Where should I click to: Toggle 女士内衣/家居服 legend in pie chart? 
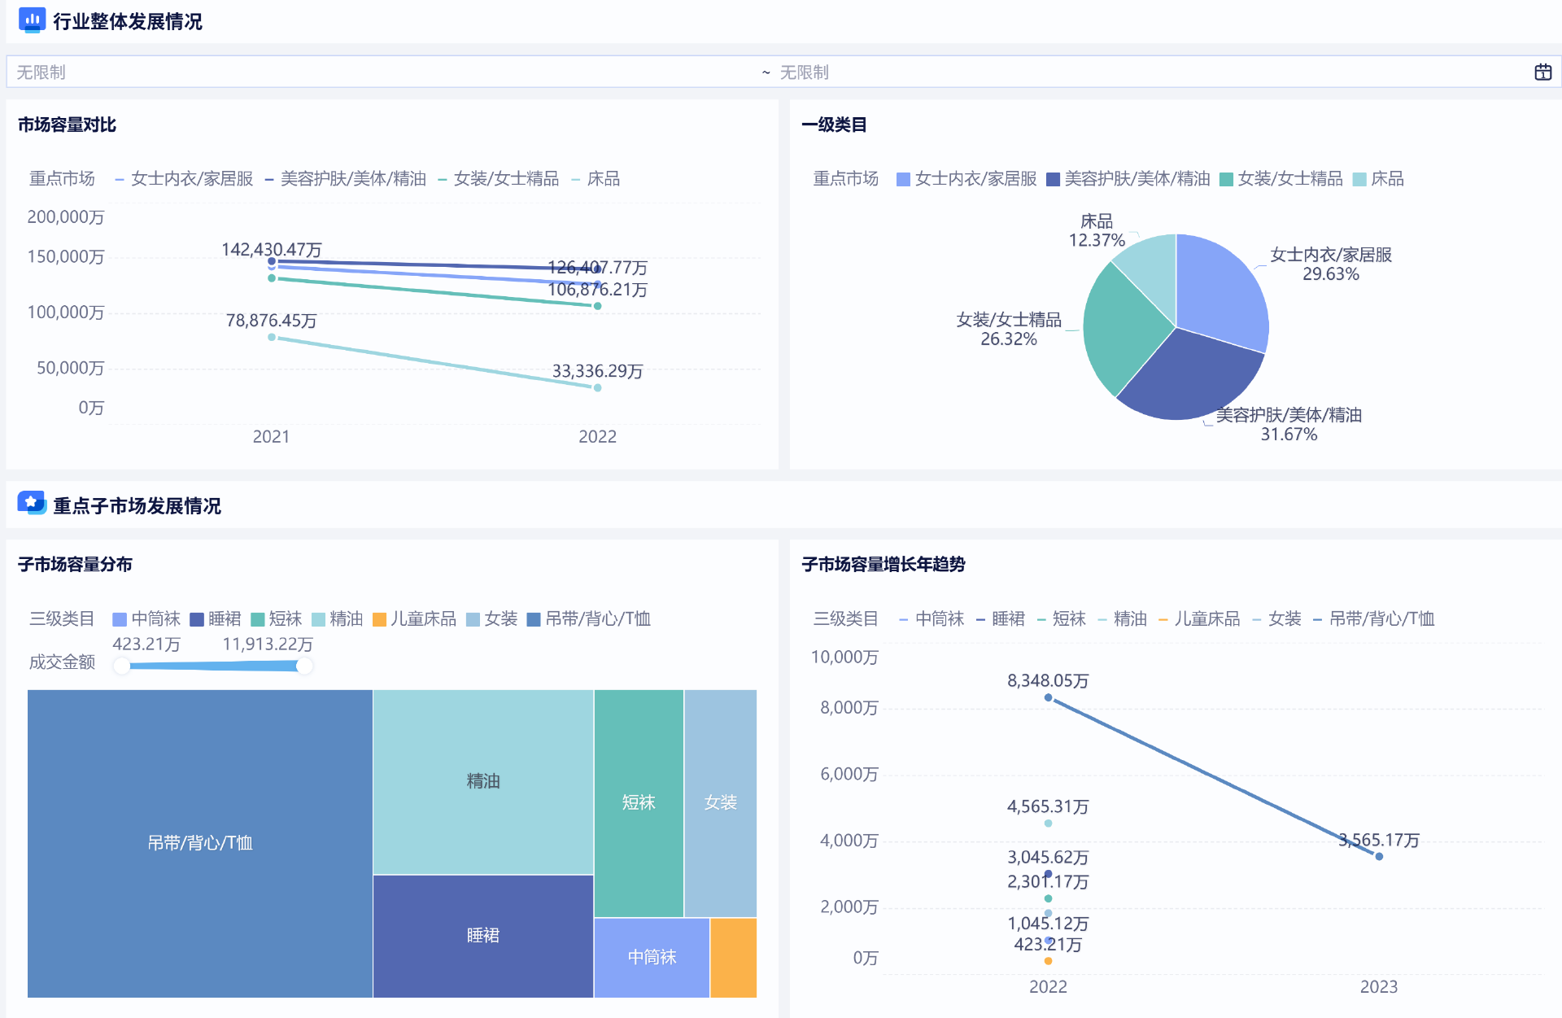(966, 179)
